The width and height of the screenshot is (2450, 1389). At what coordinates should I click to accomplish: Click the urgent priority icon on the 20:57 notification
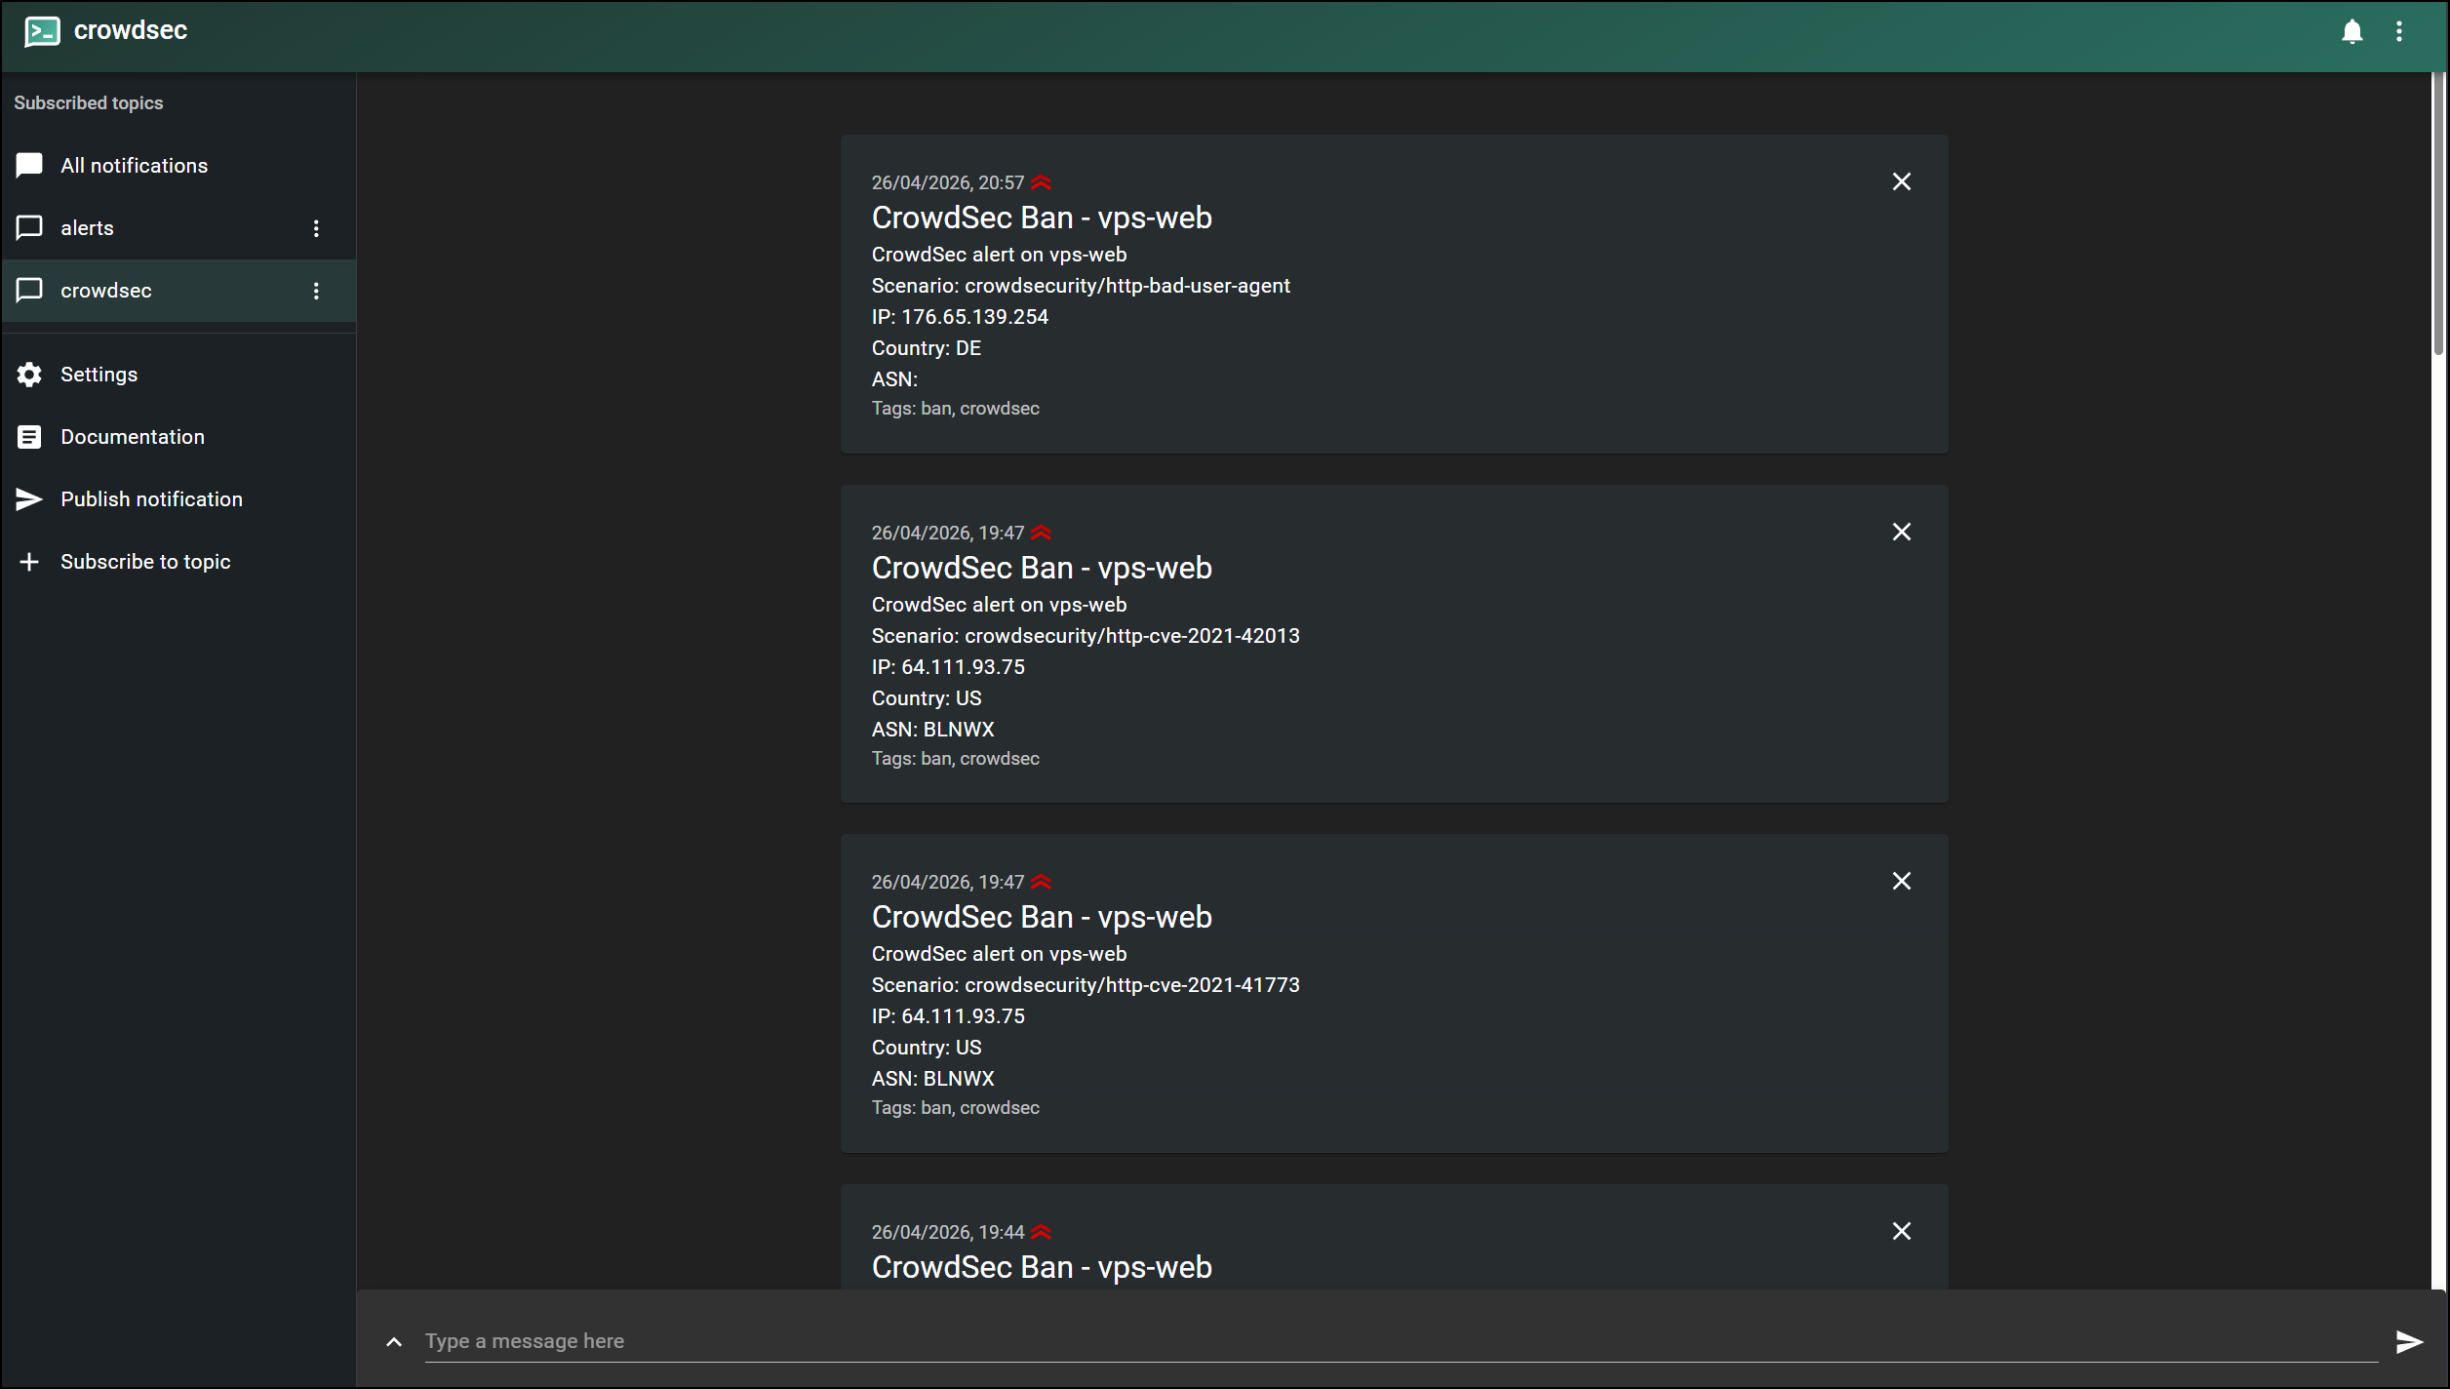click(x=1042, y=182)
